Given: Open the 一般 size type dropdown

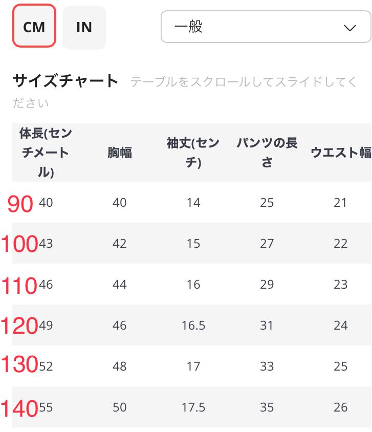Looking at the screenshot, I should pos(266,27).
